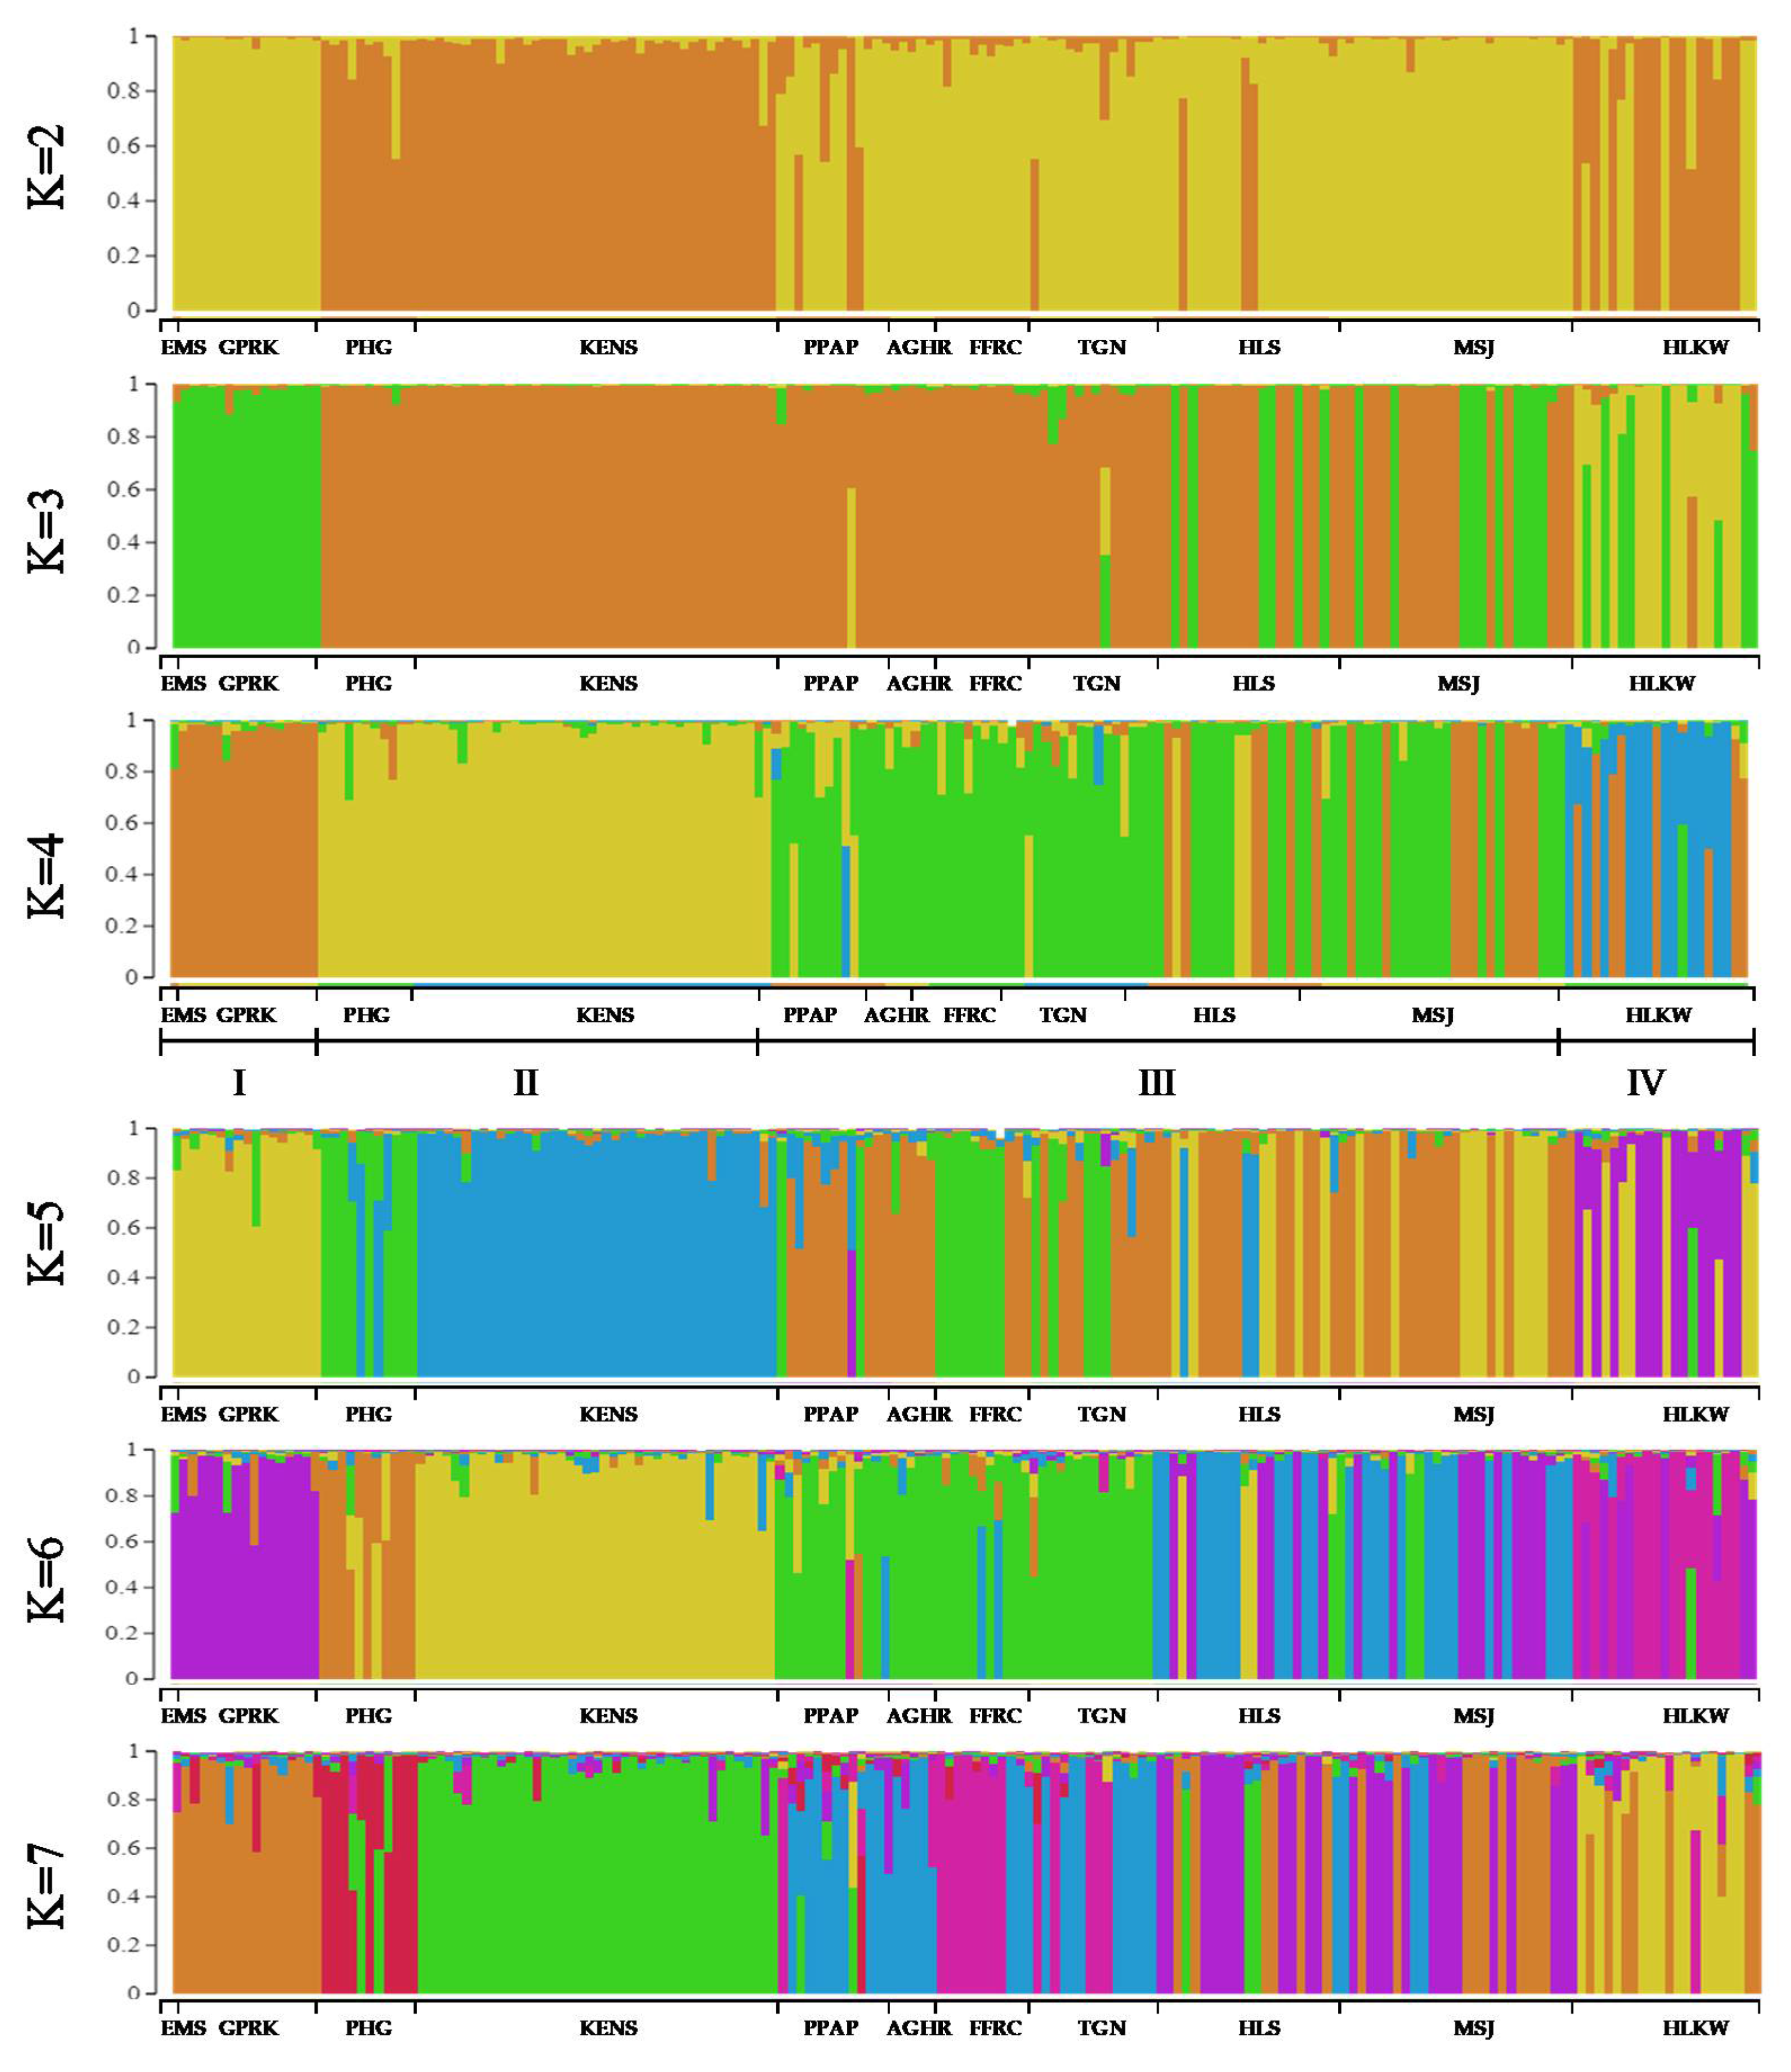1791x2072 pixels.
Task: Click MSJ label under K=4 plot
Action: [x=1432, y=1016]
